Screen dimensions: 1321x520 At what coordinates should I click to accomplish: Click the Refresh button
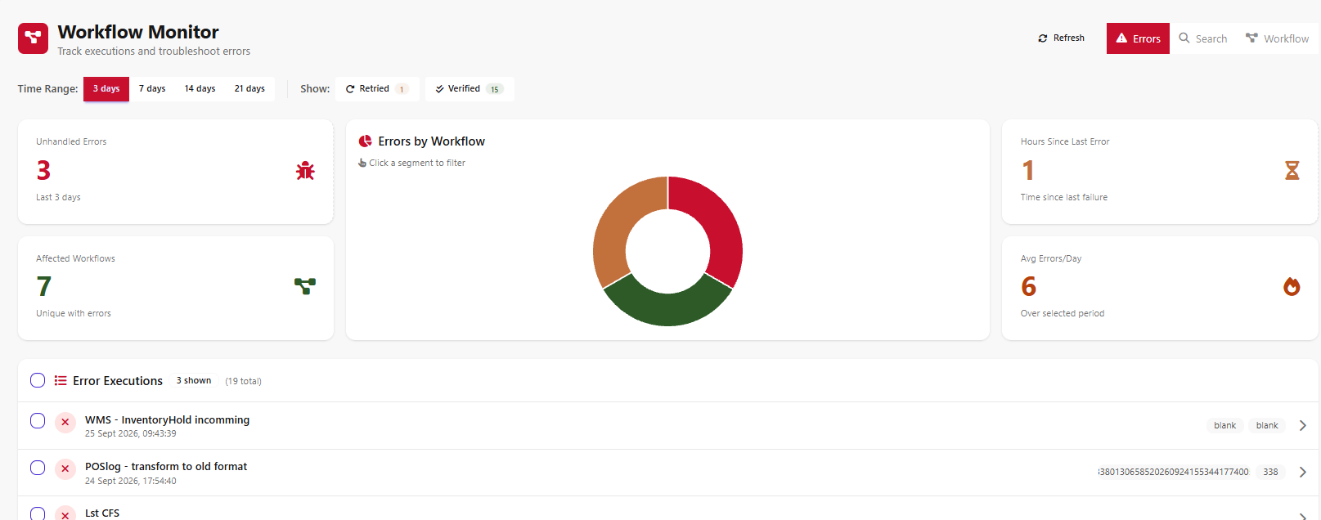pos(1061,38)
